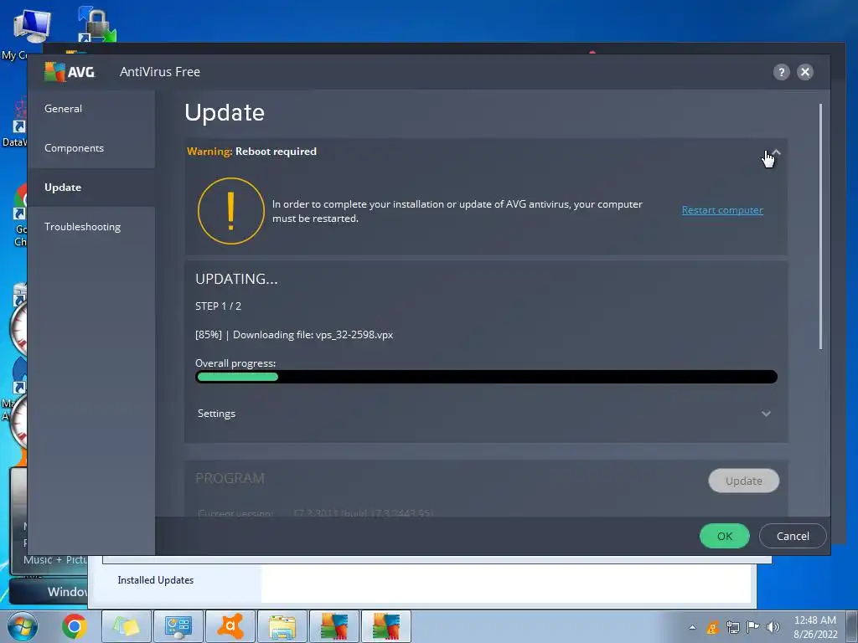Screen dimensions: 858x643
Task: Confirm with the green OK button
Action: point(725,536)
